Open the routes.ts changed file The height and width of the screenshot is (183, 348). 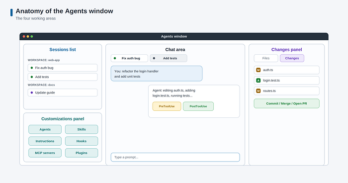286,91
